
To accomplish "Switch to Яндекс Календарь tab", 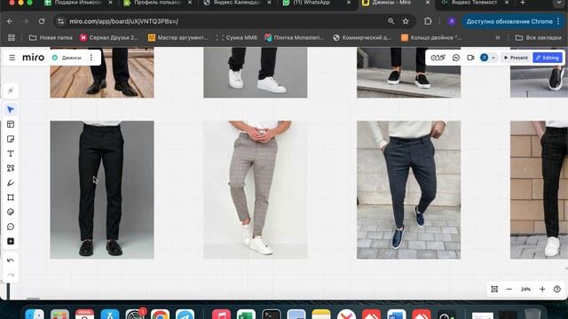I will tap(238, 3).
